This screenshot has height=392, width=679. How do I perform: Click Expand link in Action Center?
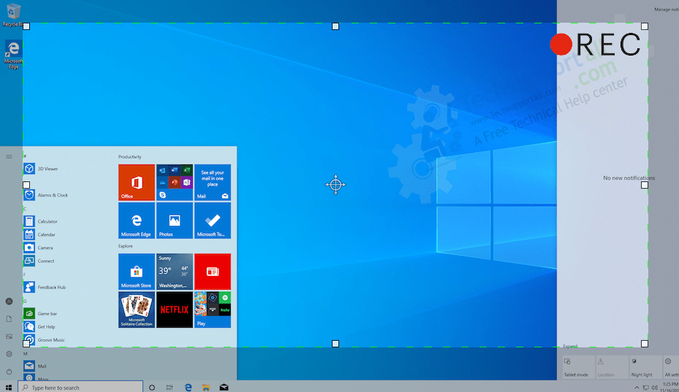(x=570, y=346)
